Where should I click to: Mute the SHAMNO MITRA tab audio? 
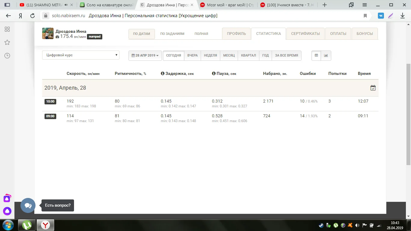pyautogui.click(x=66, y=5)
